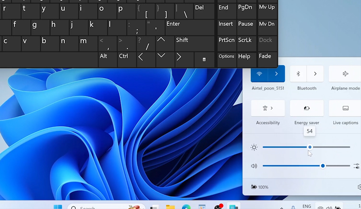This screenshot has height=209, width=361.
Task: Tap the Insert key
Action: 227,27
